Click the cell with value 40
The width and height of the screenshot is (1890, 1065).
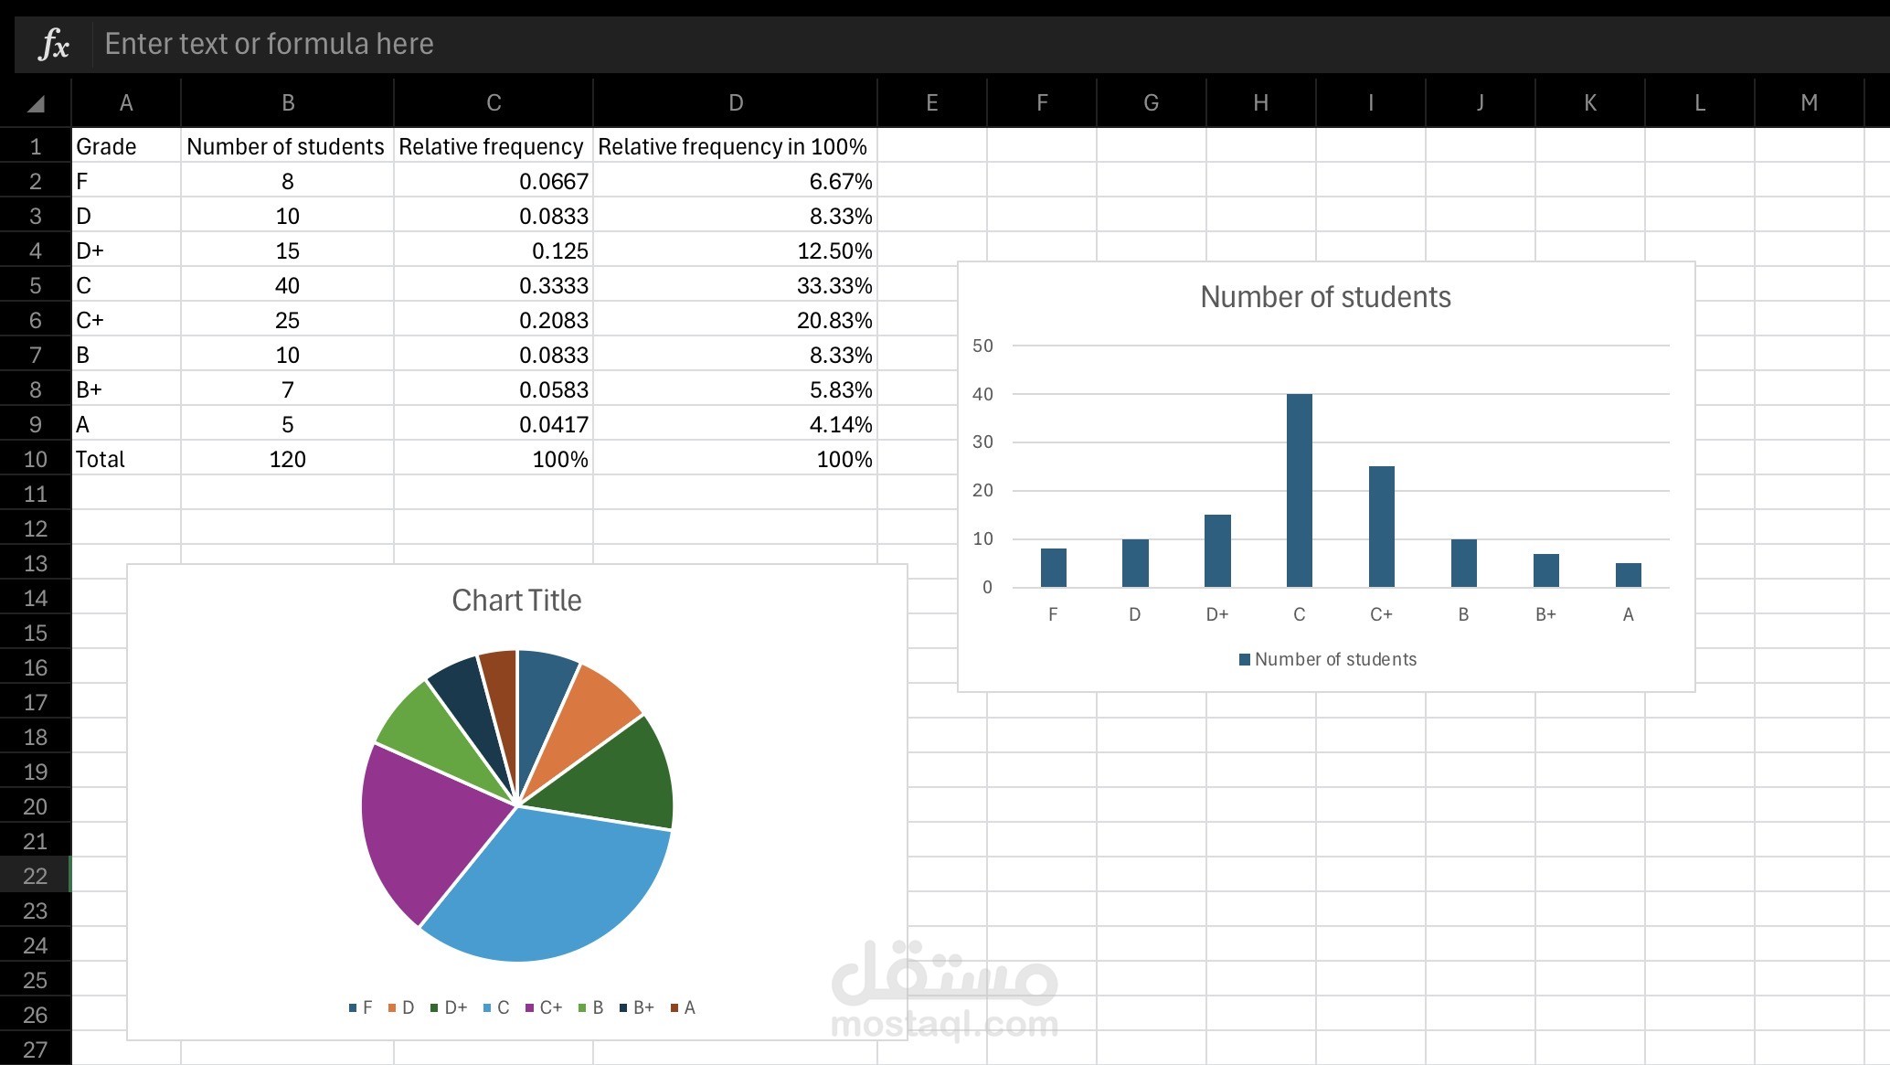287,285
